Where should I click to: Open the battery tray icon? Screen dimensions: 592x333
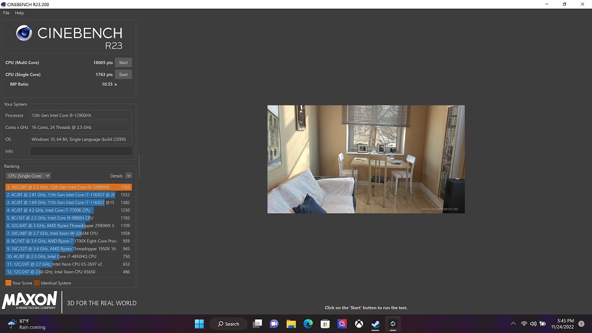pos(543,324)
